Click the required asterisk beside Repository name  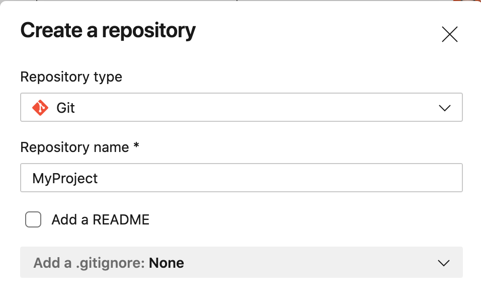[136, 146]
